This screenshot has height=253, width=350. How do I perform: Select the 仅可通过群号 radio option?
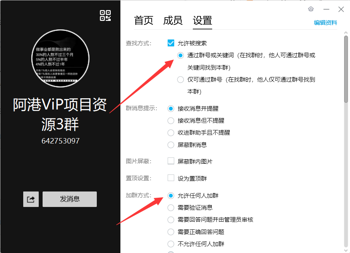(x=180, y=79)
